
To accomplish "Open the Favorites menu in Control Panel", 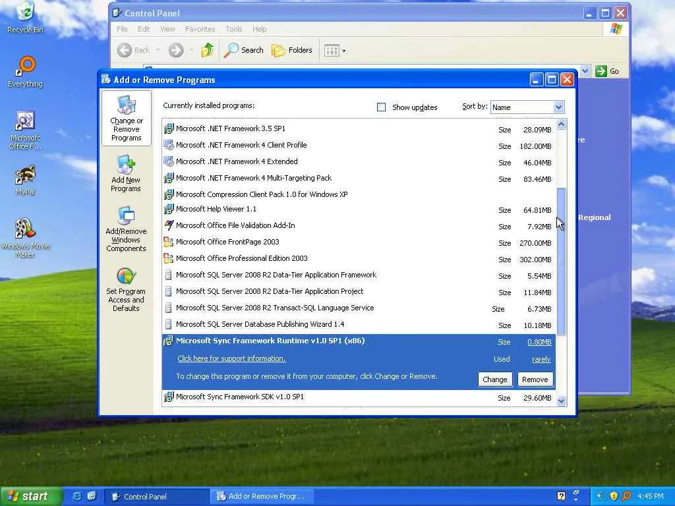I will tap(200, 29).
